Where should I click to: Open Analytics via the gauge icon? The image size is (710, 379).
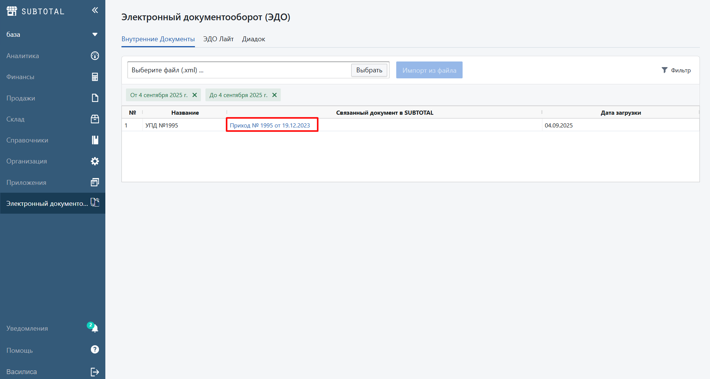tap(95, 56)
